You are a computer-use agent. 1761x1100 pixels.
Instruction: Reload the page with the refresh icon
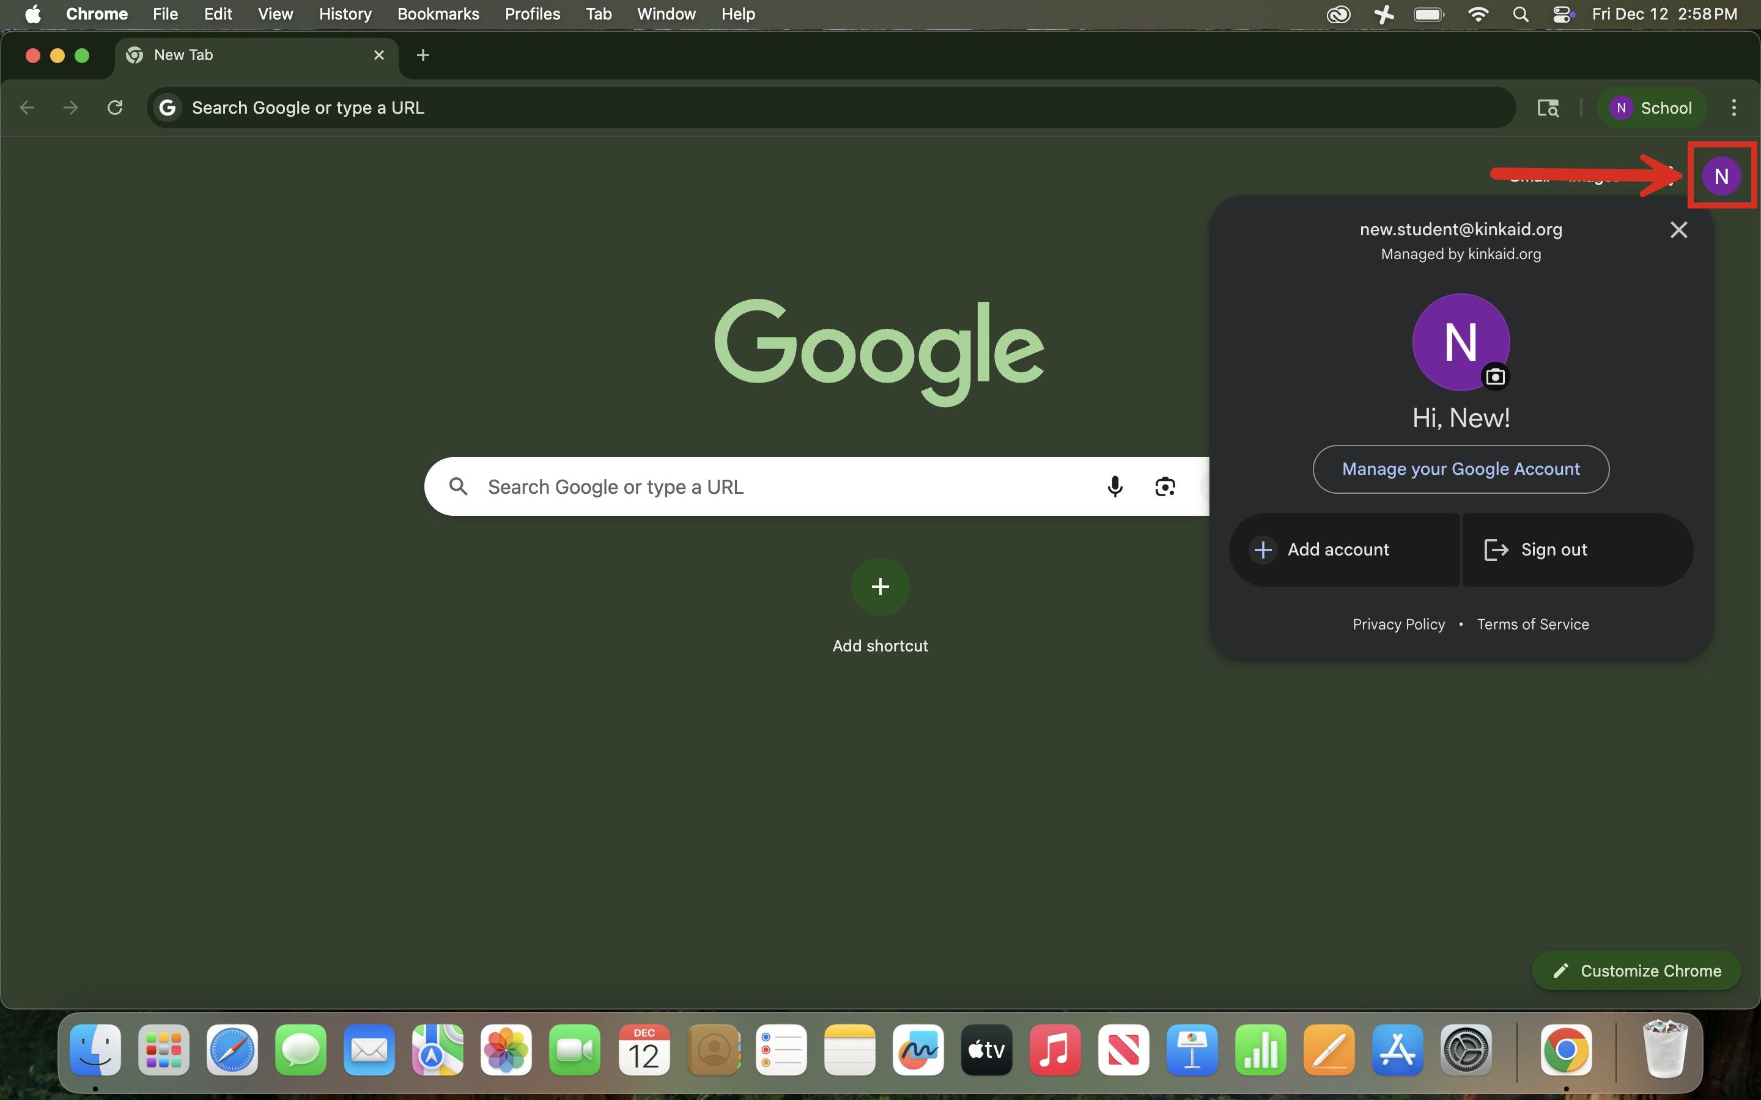pos(115,108)
